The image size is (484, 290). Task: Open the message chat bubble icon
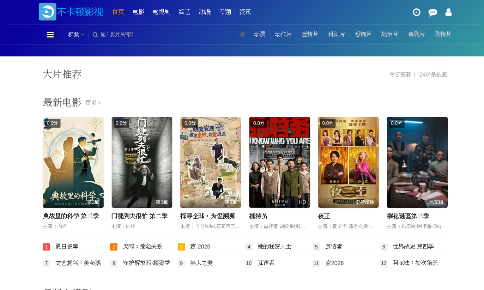(x=433, y=12)
